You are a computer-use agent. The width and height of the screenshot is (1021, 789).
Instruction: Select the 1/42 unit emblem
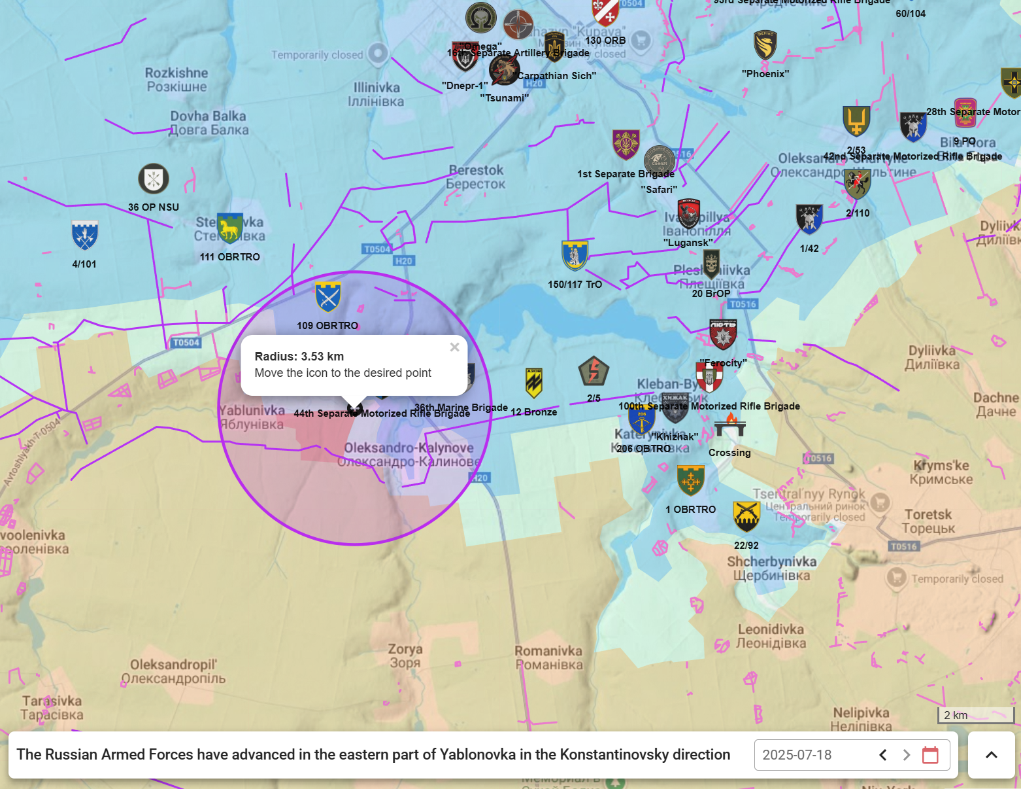[x=809, y=219]
